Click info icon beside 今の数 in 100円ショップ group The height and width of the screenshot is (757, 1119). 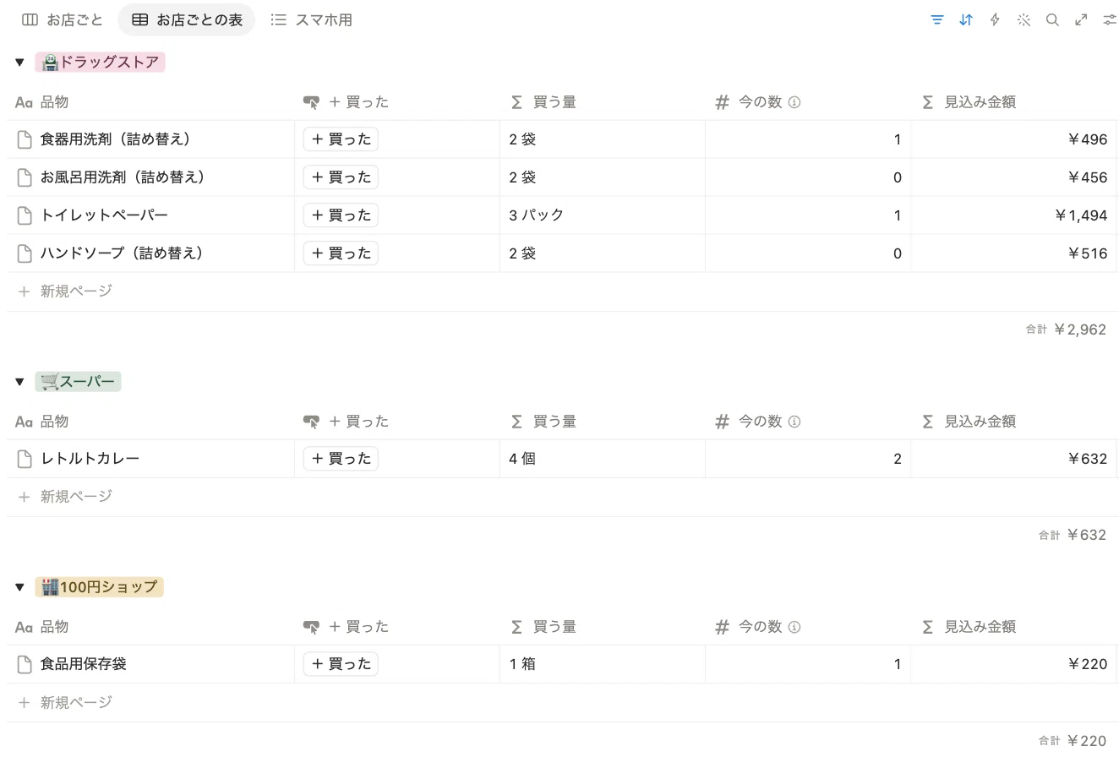coord(794,627)
